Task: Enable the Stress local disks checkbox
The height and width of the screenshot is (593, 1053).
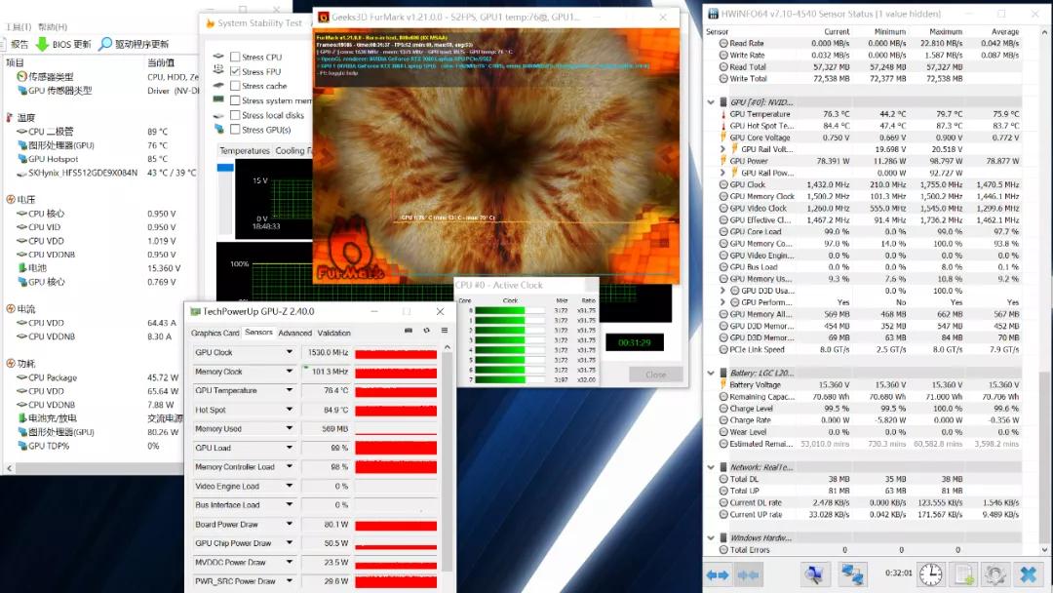Action: click(235, 115)
